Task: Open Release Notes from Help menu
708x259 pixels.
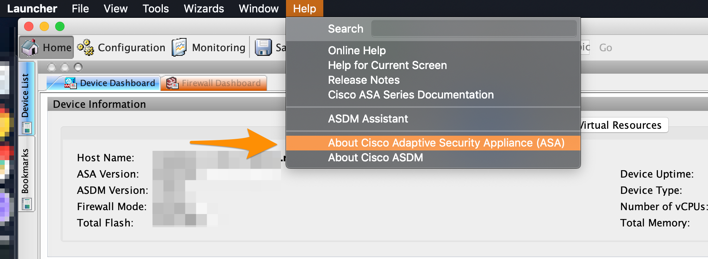Action: point(363,80)
